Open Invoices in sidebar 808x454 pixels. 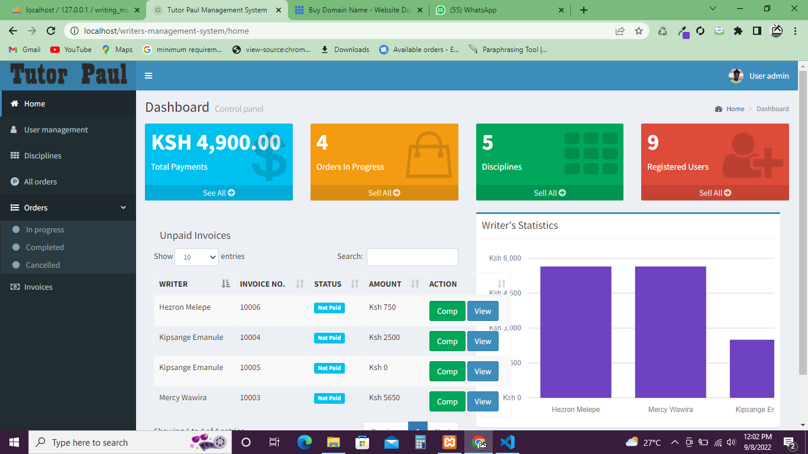coord(68,287)
